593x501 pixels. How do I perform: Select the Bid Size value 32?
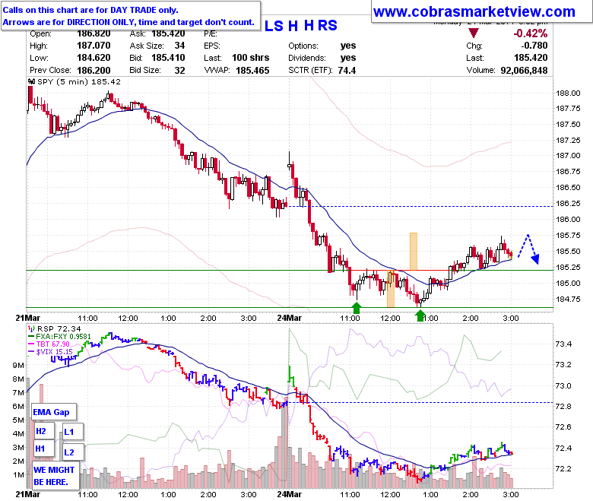(x=179, y=71)
